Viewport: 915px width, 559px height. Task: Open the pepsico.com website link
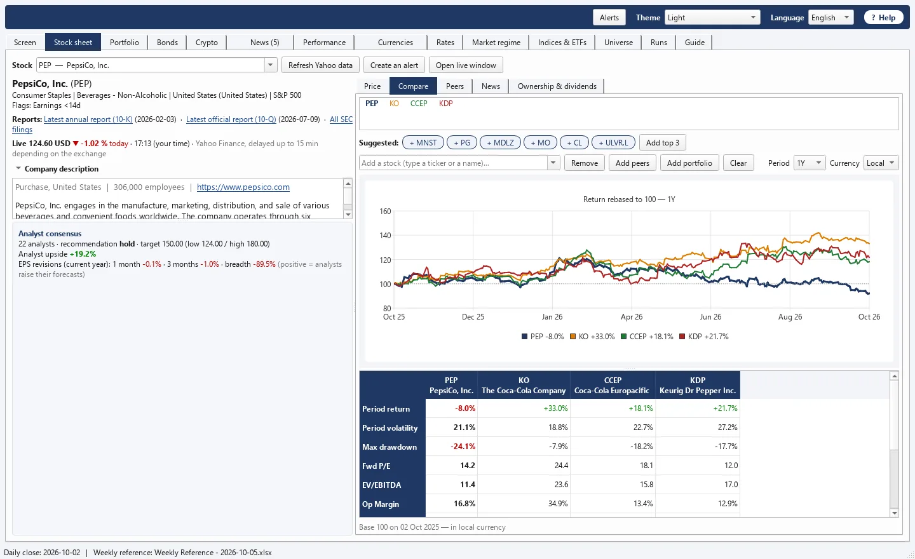pyautogui.click(x=243, y=187)
